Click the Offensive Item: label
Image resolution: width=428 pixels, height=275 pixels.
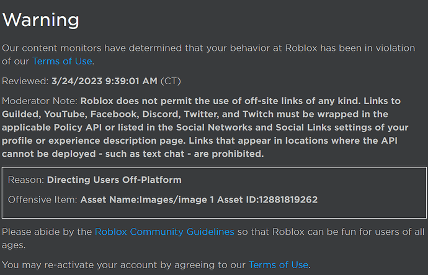43,200
